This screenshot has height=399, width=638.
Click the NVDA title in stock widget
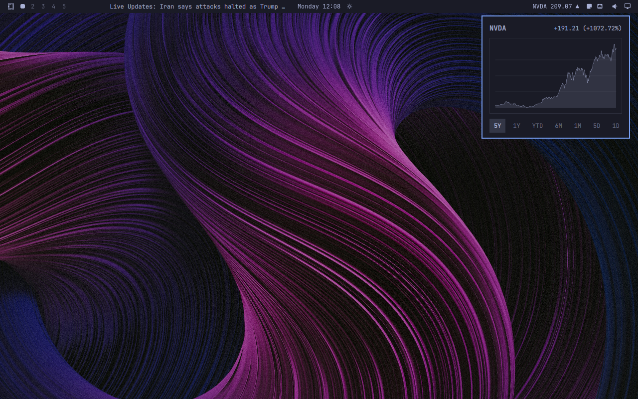coord(497,28)
